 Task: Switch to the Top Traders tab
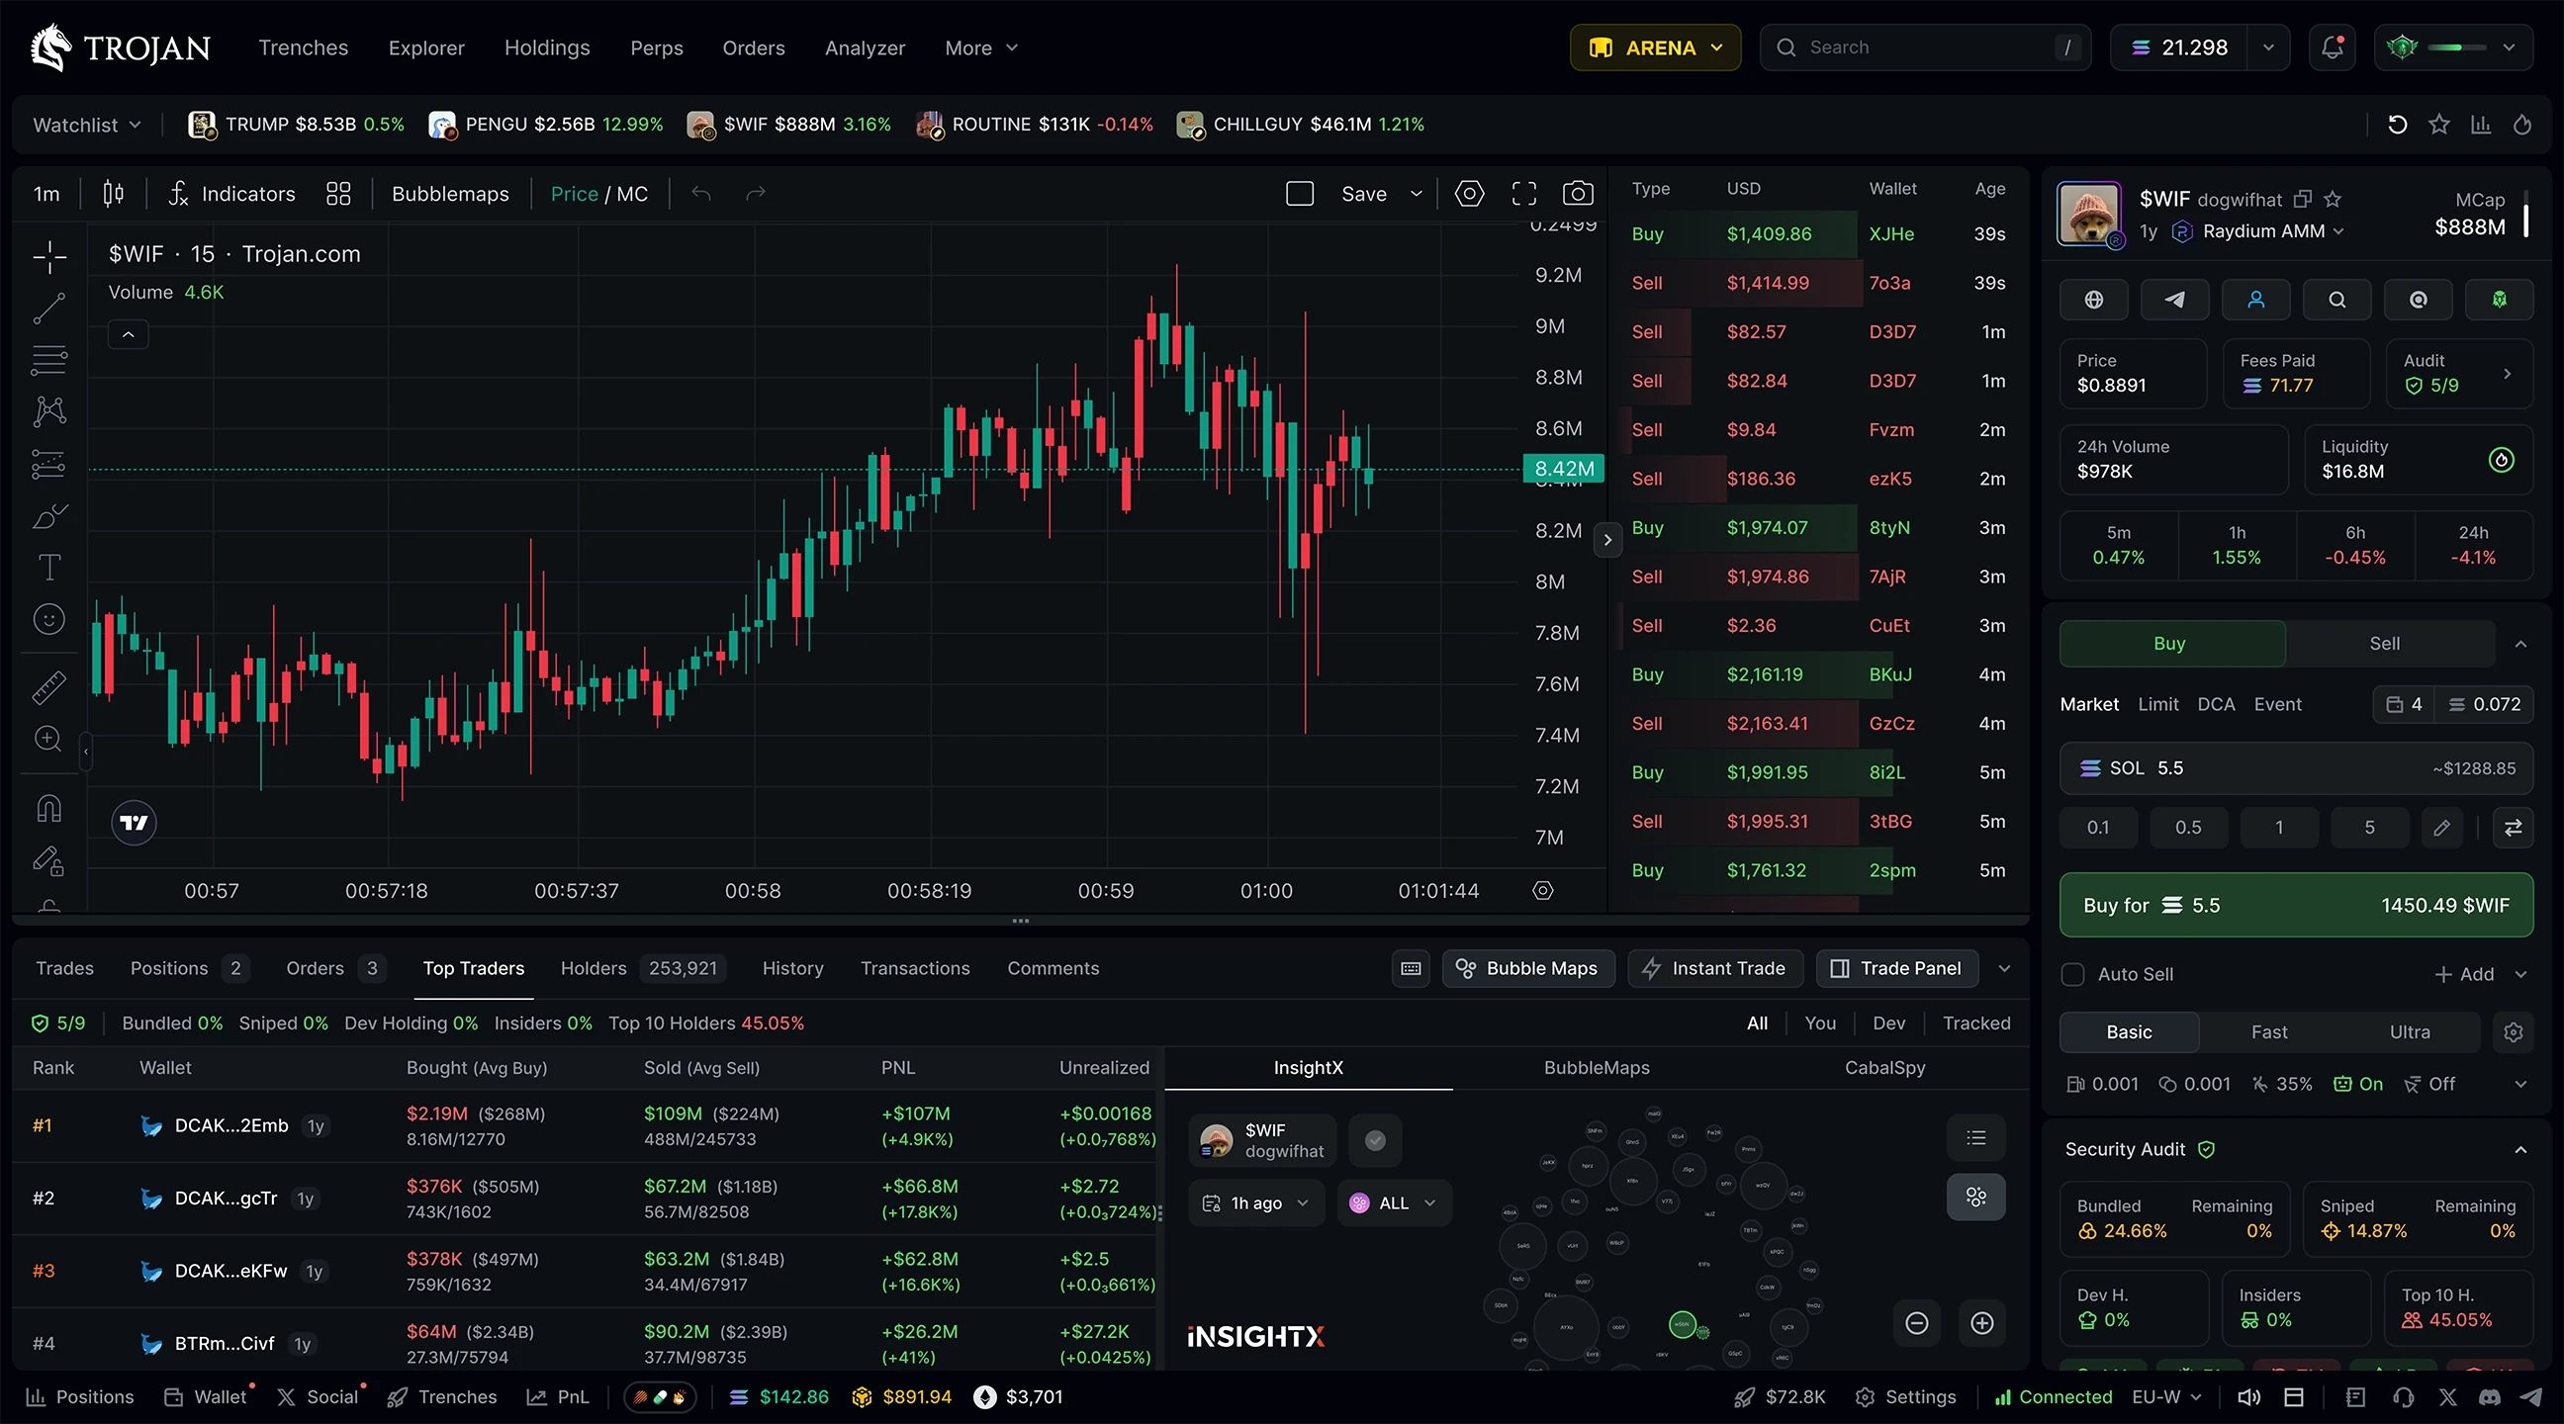click(474, 968)
